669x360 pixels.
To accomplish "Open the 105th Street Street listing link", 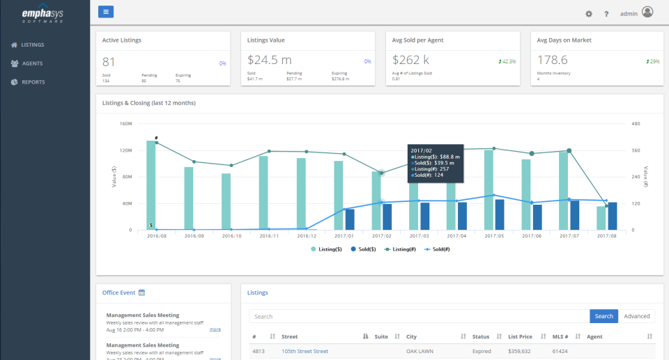I will tap(305, 352).
